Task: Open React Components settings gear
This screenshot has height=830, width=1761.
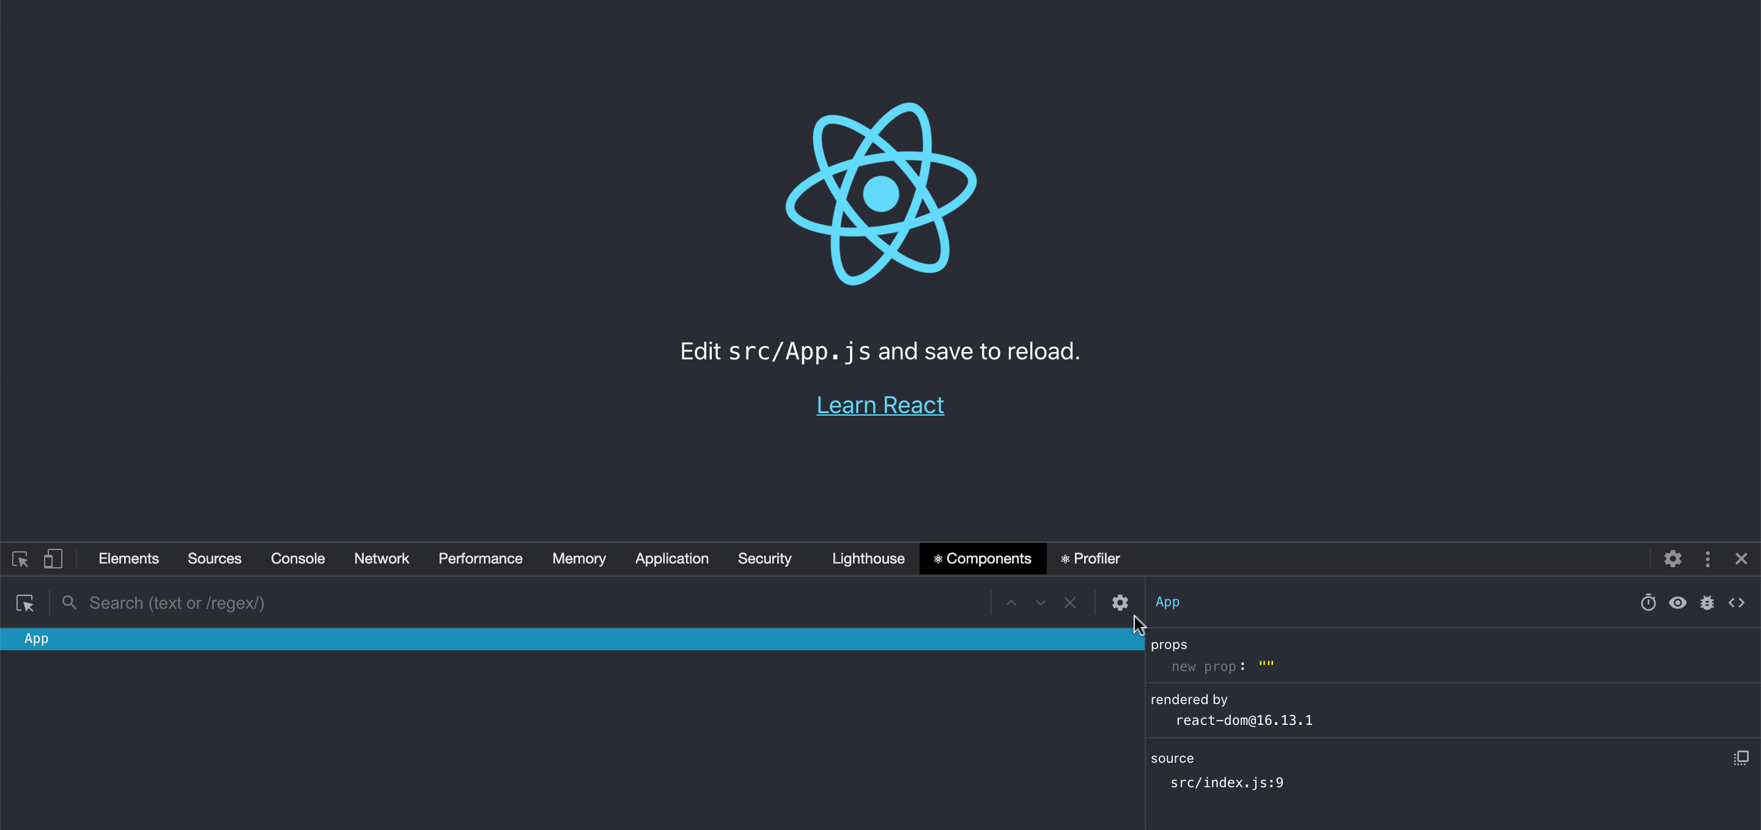Action: (1119, 603)
